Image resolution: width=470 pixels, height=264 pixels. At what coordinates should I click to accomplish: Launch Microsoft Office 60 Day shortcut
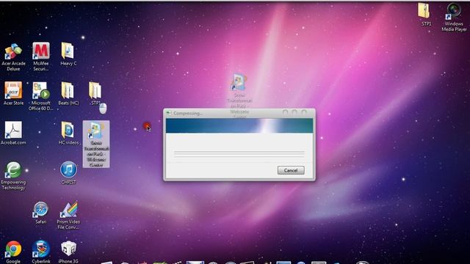pos(41,96)
